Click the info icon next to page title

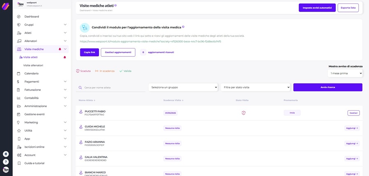point(116,6)
